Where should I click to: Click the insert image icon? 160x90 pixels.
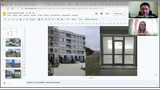pos(46,19)
